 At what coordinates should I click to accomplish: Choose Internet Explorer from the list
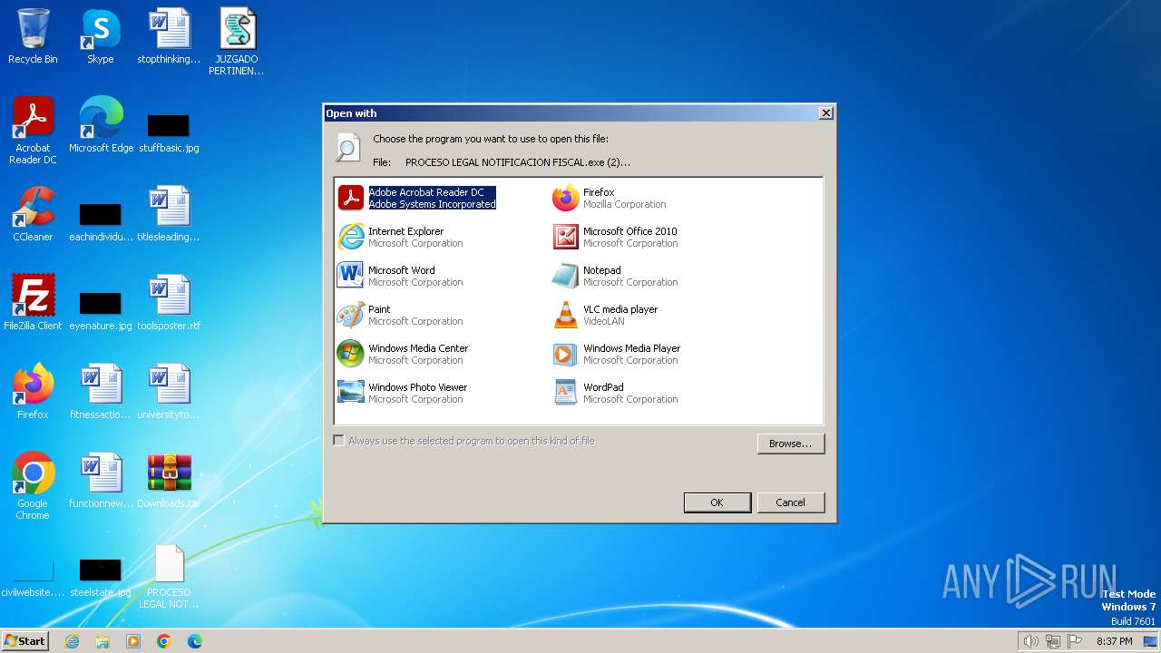pos(400,237)
